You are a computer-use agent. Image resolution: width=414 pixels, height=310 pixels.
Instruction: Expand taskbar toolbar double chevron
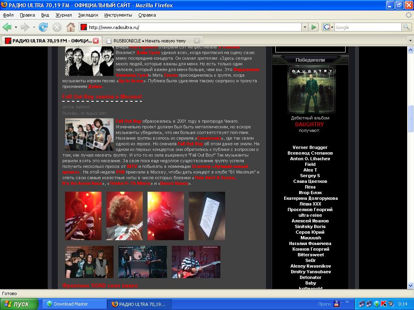coord(347,302)
